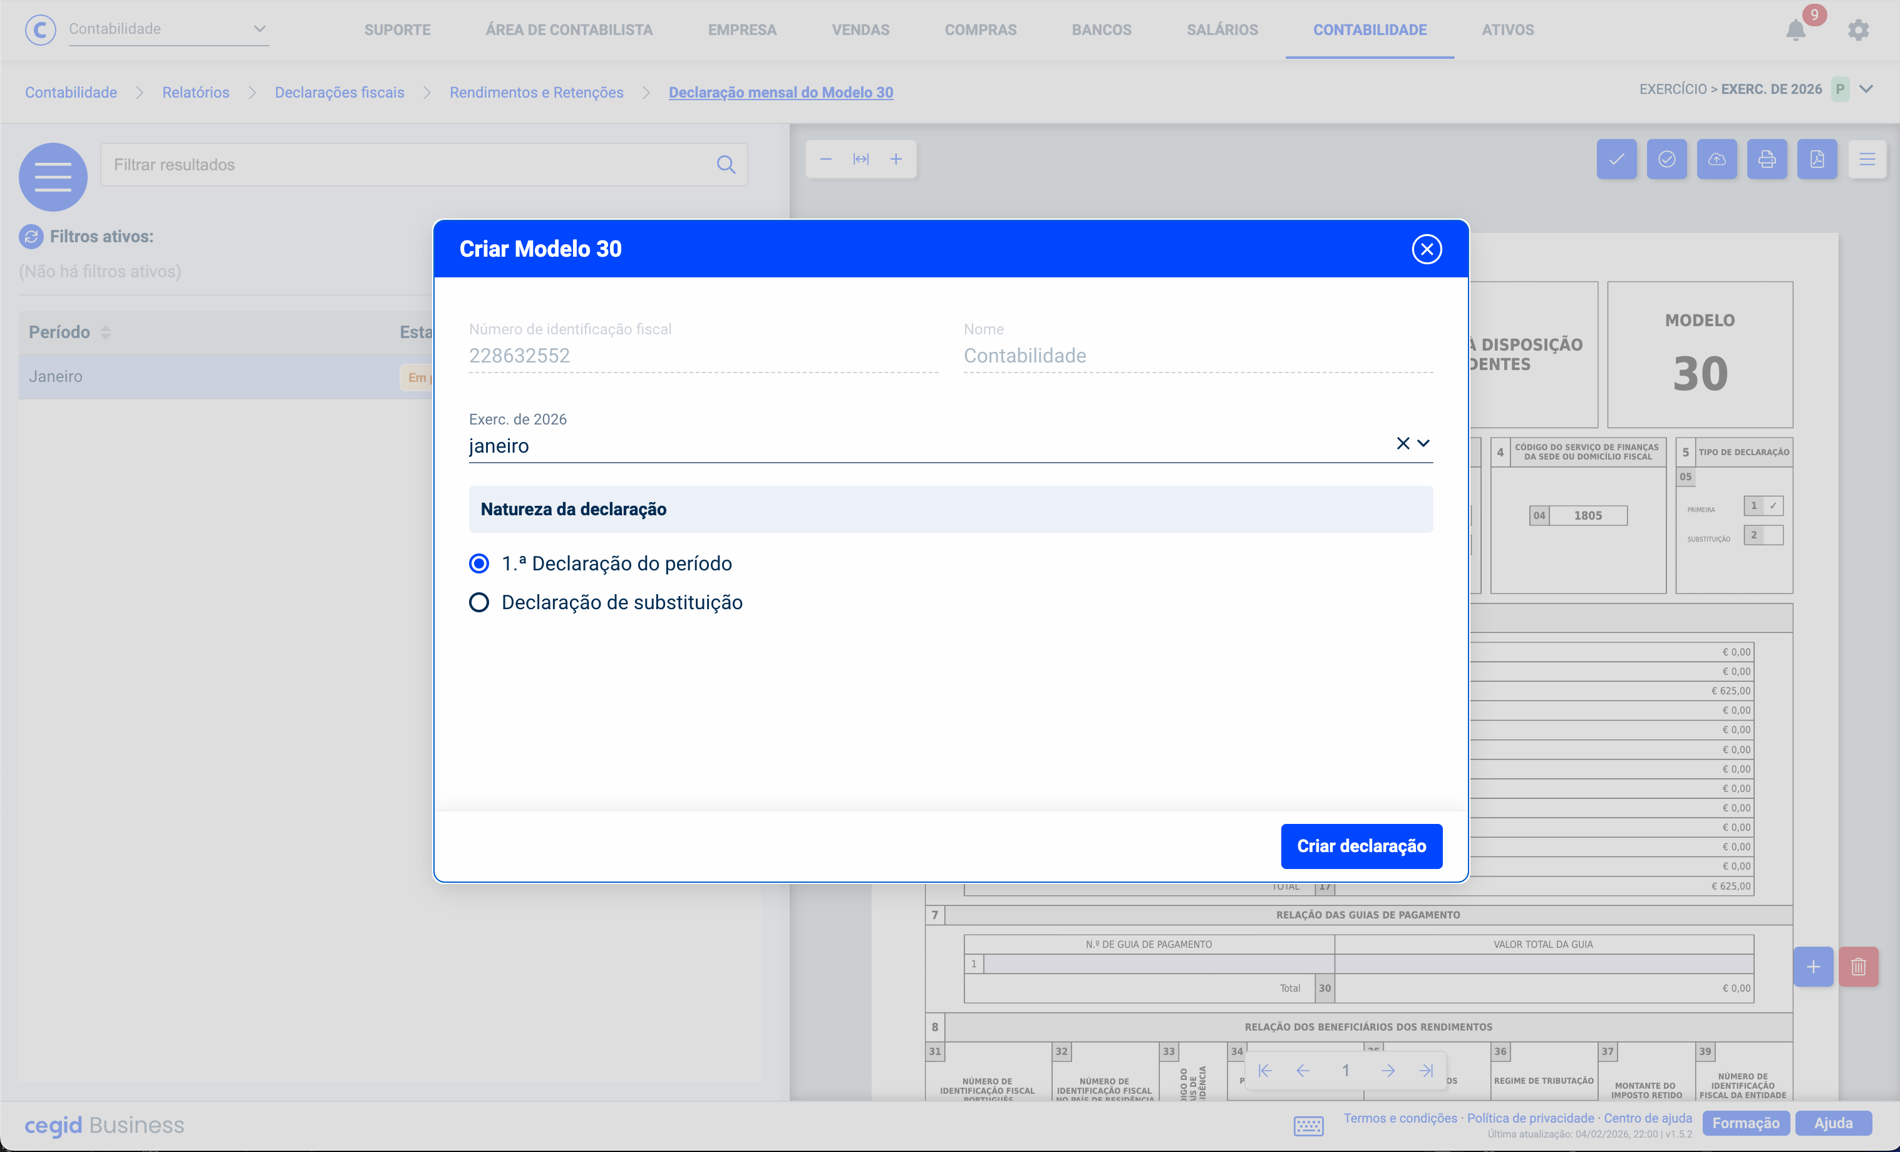This screenshot has height=1152, width=1900.
Task: Expand the janeiro period dropdown arrow
Action: pos(1423,443)
